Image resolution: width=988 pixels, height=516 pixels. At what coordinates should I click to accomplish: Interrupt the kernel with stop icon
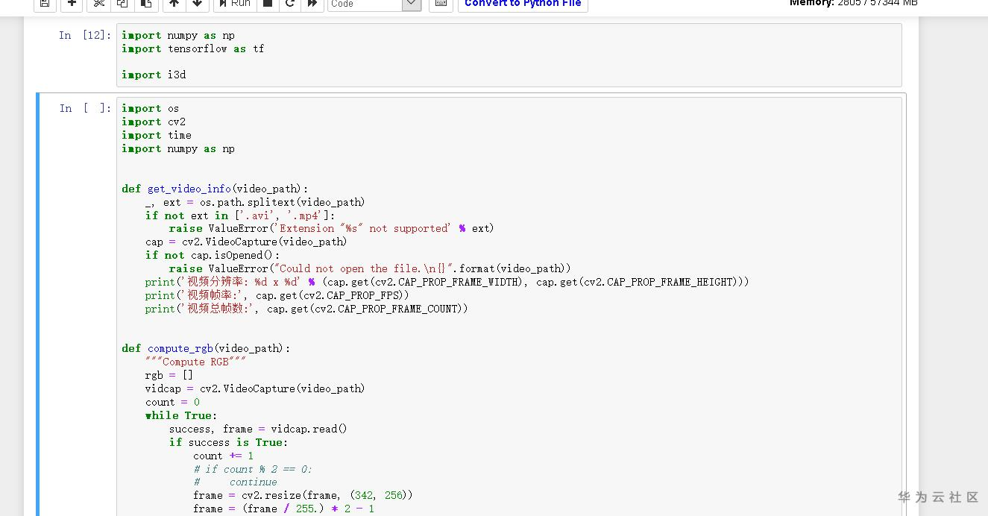coord(268,4)
